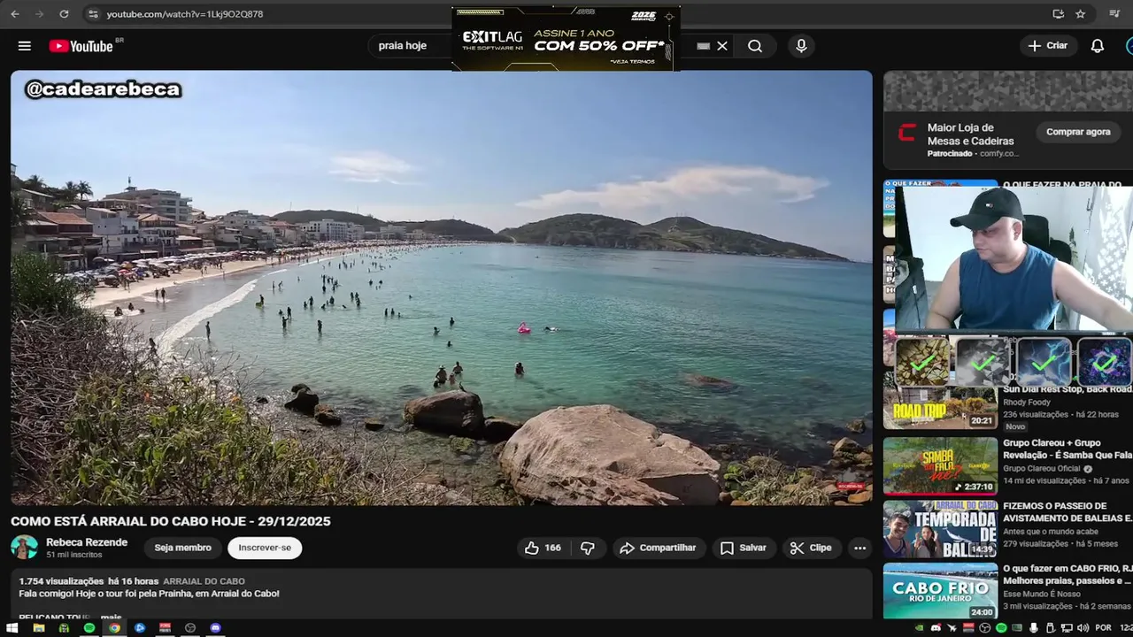
Task: Open NVIDIA icon in system tray
Action: click(x=920, y=628)
